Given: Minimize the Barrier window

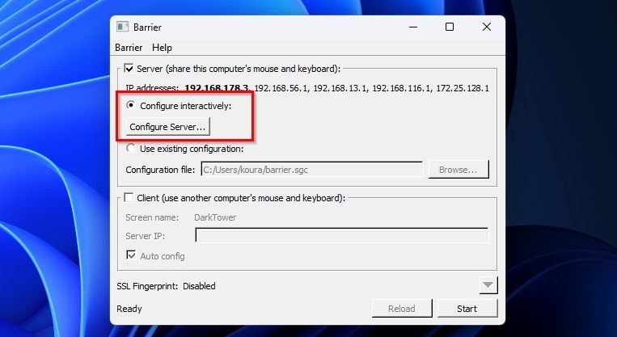Looking at the screenshot, I should 413,27.
